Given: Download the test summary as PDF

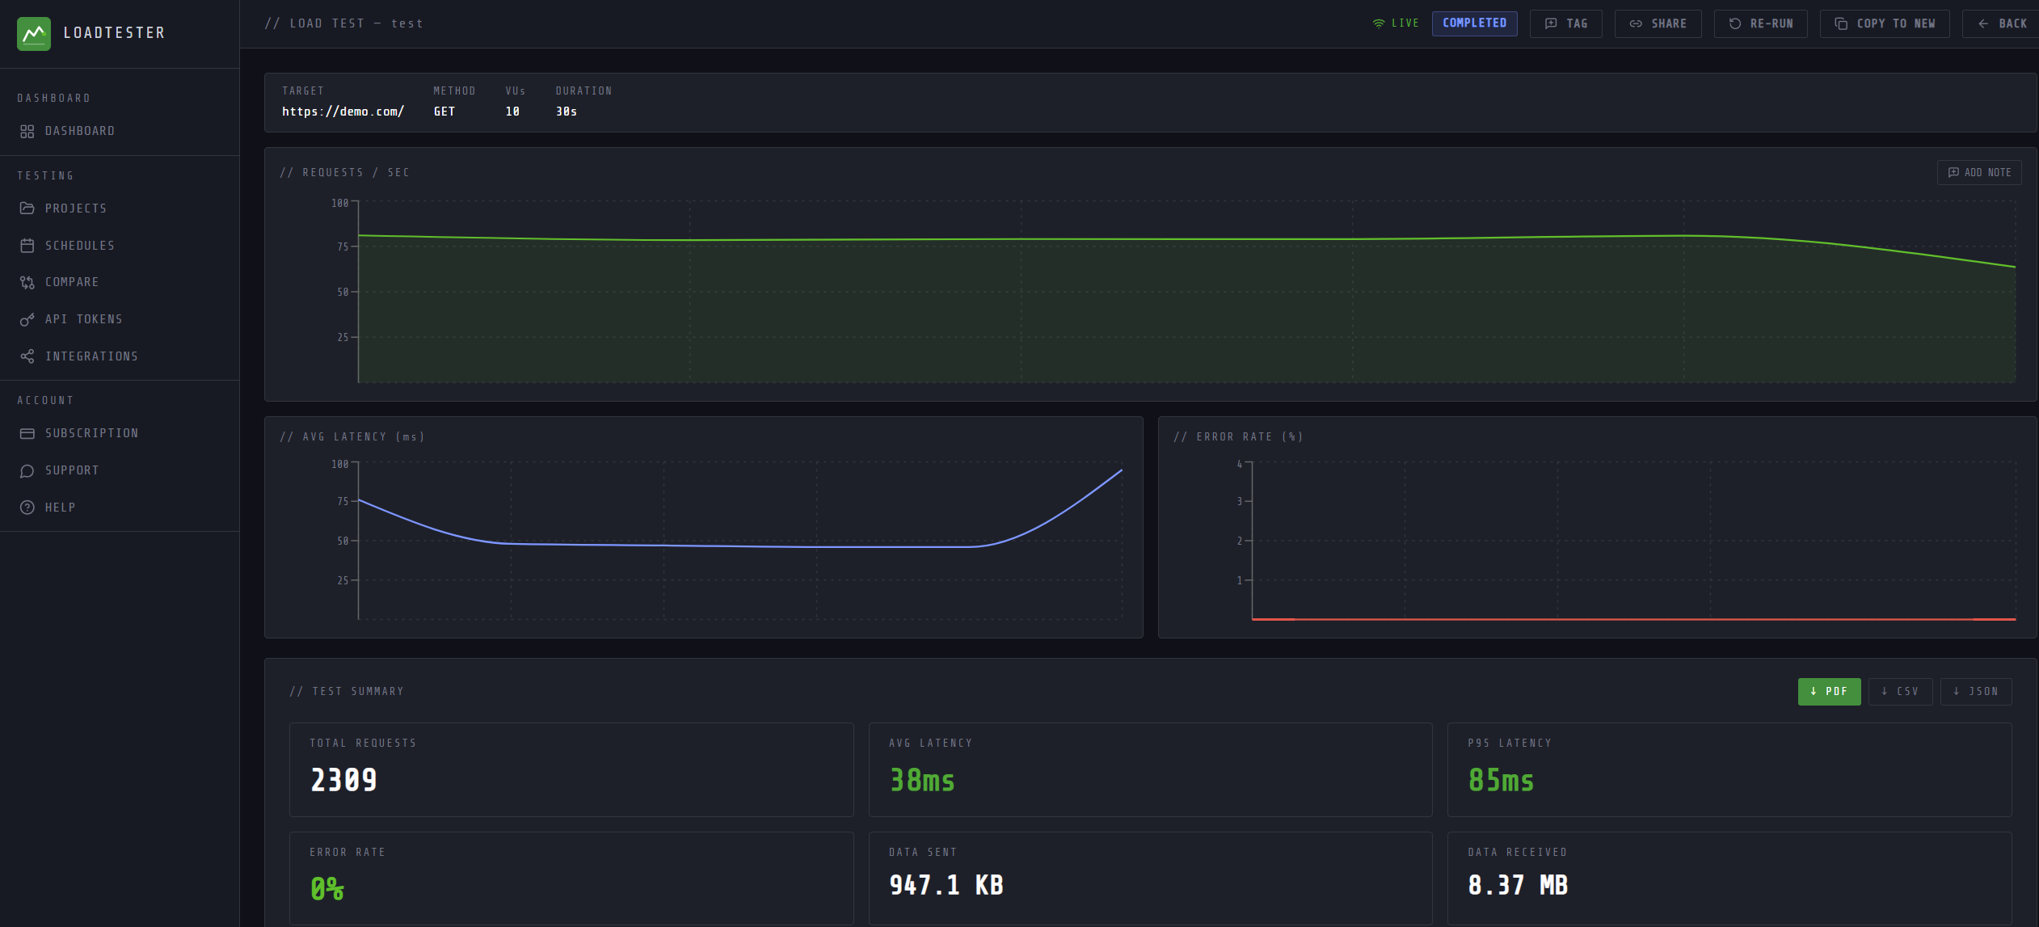Looking at the screenshot, I should pos(1829,692).
